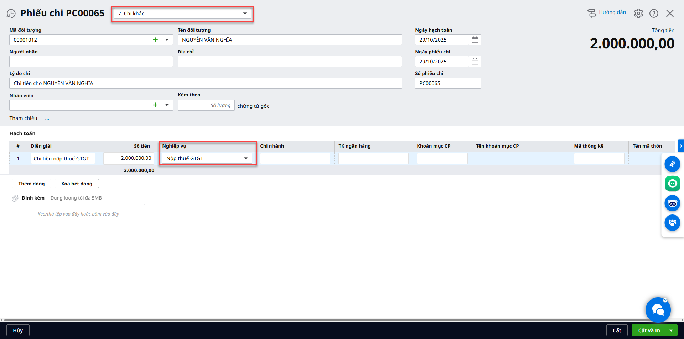Open the large chat support bubble
684x339 pixels.
point(658,310)
